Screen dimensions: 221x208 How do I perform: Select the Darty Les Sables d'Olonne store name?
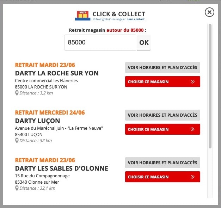click(61, 169)
